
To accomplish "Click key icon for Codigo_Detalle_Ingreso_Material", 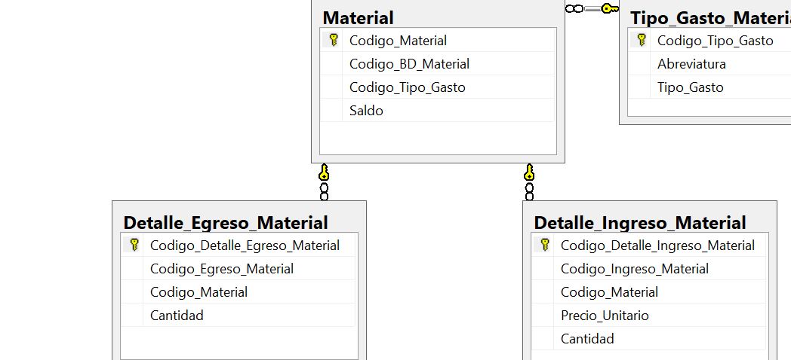I will (x=544, y=246).
